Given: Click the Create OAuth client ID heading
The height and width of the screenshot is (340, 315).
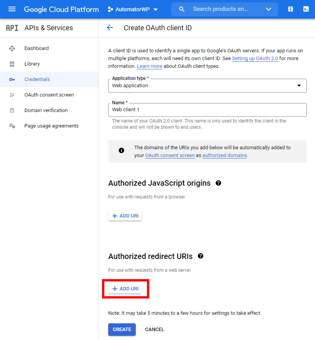Looking at the screenshot, I should [158, 28].
